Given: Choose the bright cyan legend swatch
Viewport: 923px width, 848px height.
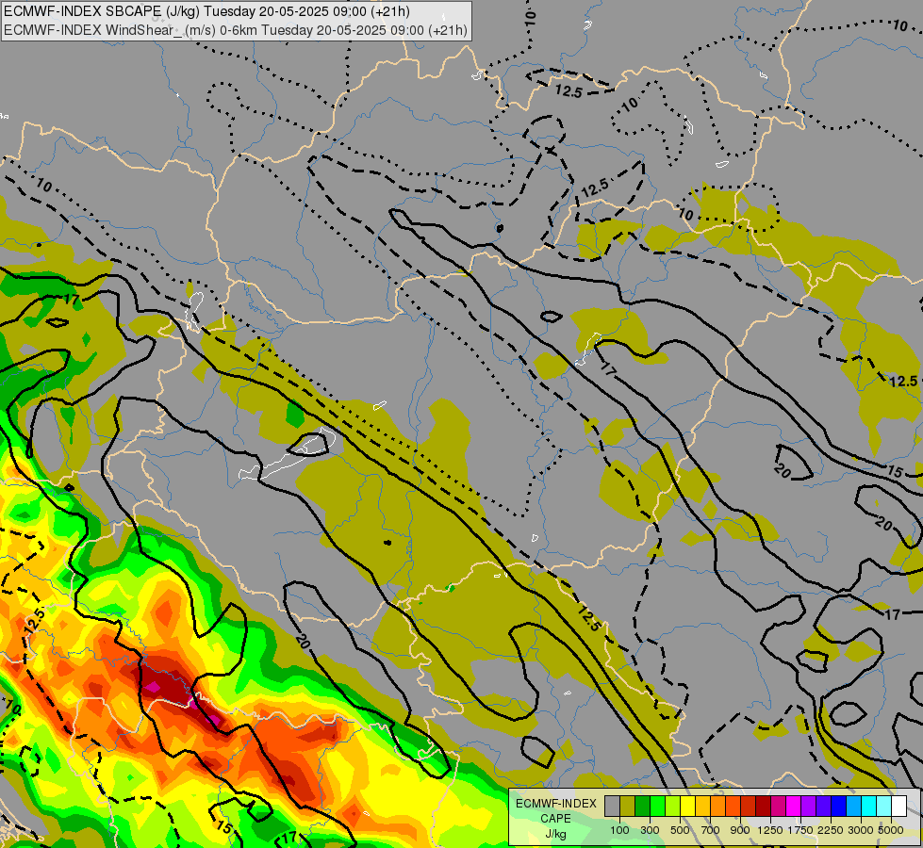Looking at the screenshot, I should [x=869, y=806].
